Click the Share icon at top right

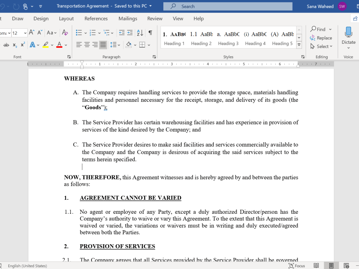coord(355,19)
